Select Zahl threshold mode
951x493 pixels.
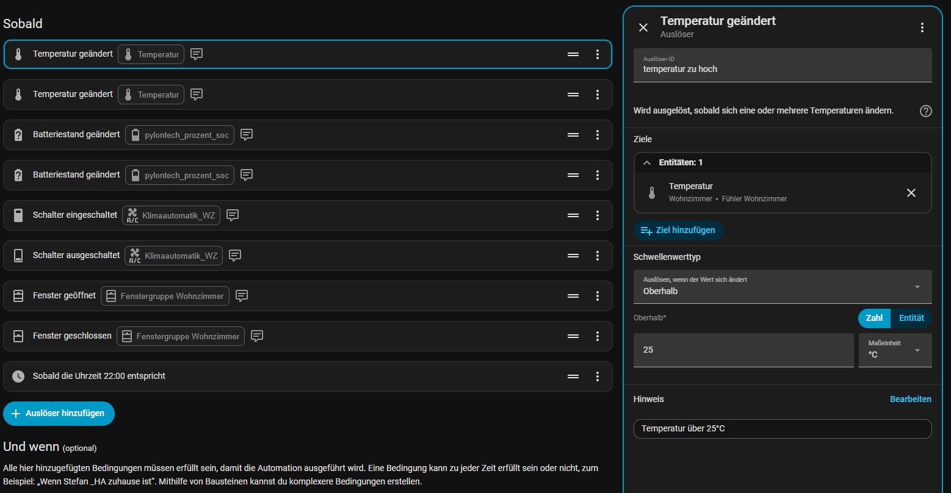(x=874, y=318)
